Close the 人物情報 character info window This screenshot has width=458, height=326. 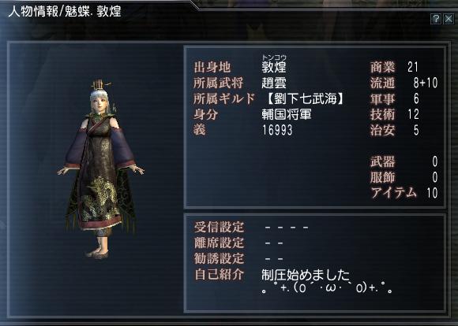pyautogui.click(x=449, y=19)
